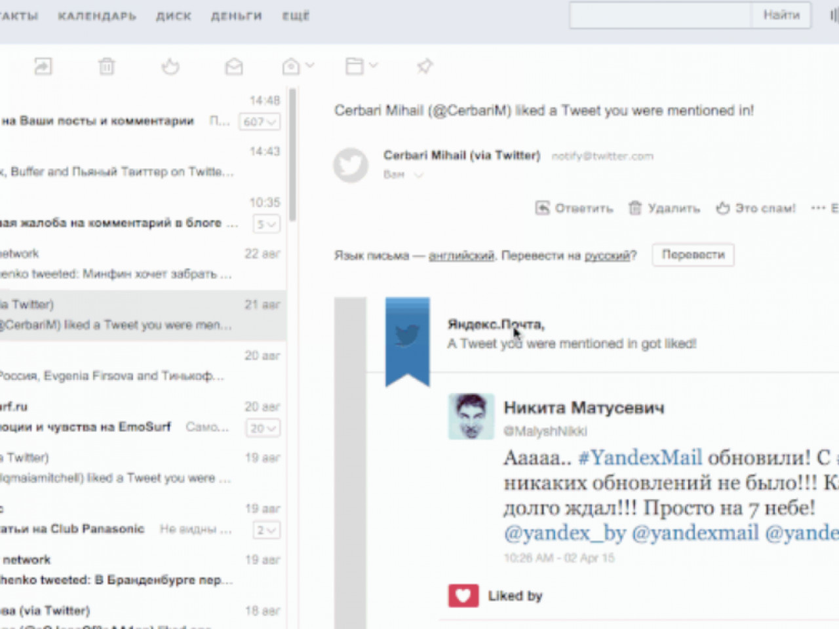
Task: Open the ДЕНЬГИ menu item
Action: tap(236, 16)
